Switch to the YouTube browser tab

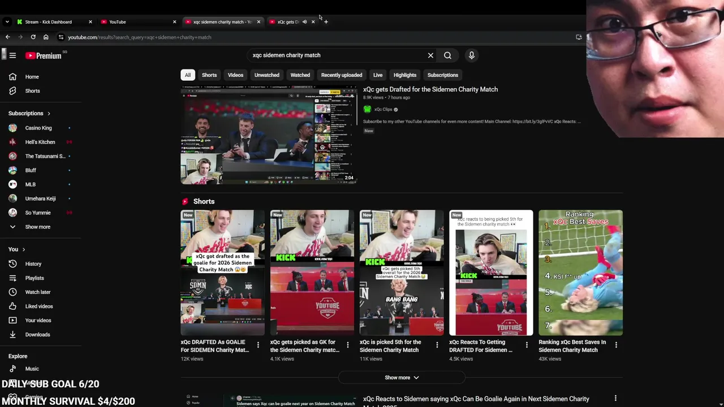tap(139, 22)
